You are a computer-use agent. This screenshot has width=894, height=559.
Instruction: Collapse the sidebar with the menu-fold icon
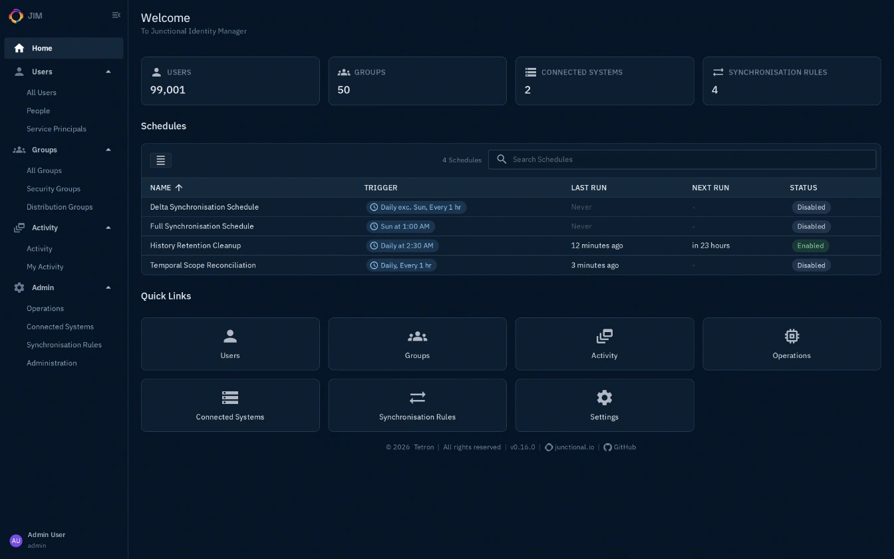(x=116, y=15)
